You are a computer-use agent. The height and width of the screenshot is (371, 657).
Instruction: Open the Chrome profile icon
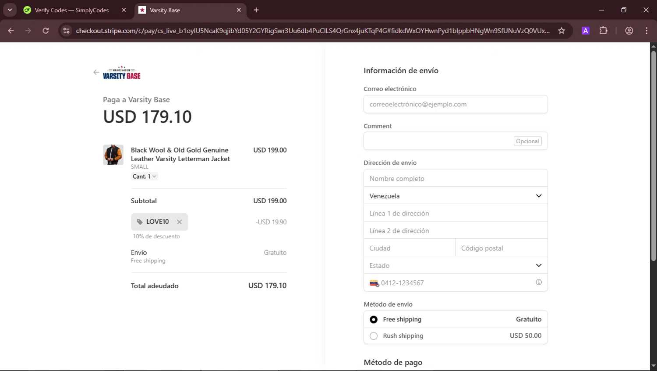(629, 31)
